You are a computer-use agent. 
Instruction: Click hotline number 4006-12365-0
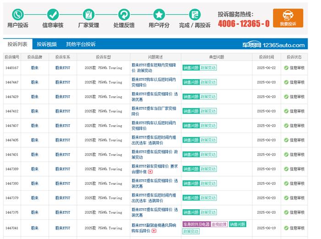click(244, 23)
